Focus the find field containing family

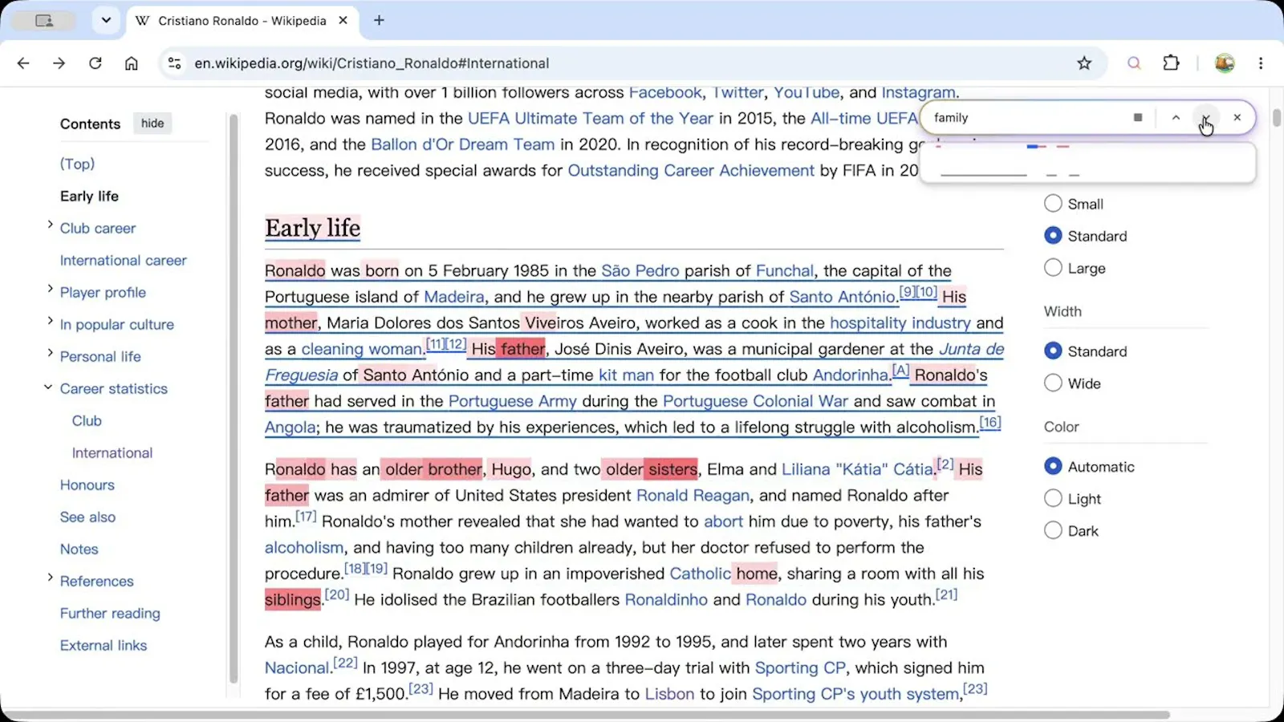pyautogui.click(x=1027, y=118)
